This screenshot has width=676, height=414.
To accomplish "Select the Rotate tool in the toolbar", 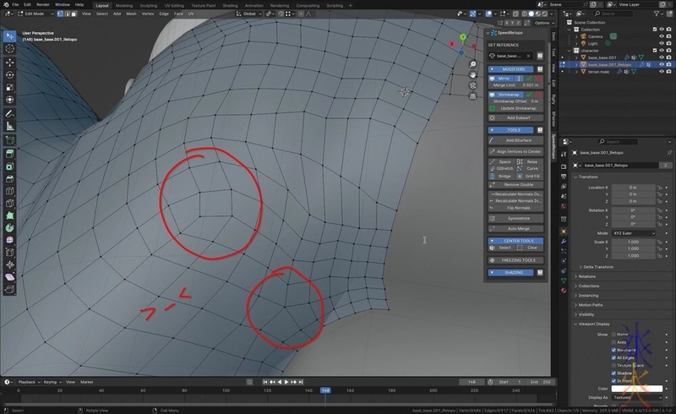I will 9,74.
